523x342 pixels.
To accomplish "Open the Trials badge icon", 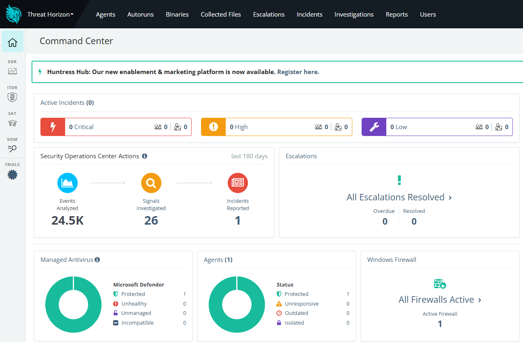I will coord(13,175).
